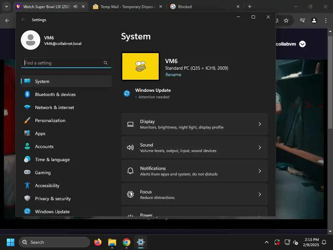Click Chrome's back navigation arrow
This screenshot has height=250, width=333.
[7, 21]
